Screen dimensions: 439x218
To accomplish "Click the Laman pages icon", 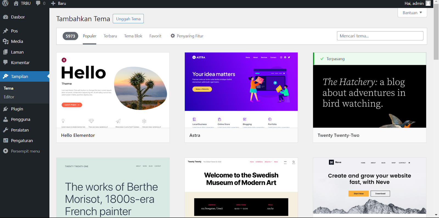I will 5,52.
